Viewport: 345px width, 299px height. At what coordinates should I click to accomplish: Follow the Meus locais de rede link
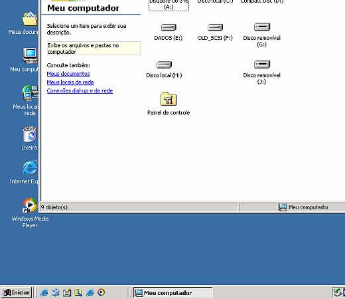click(70, 82)
